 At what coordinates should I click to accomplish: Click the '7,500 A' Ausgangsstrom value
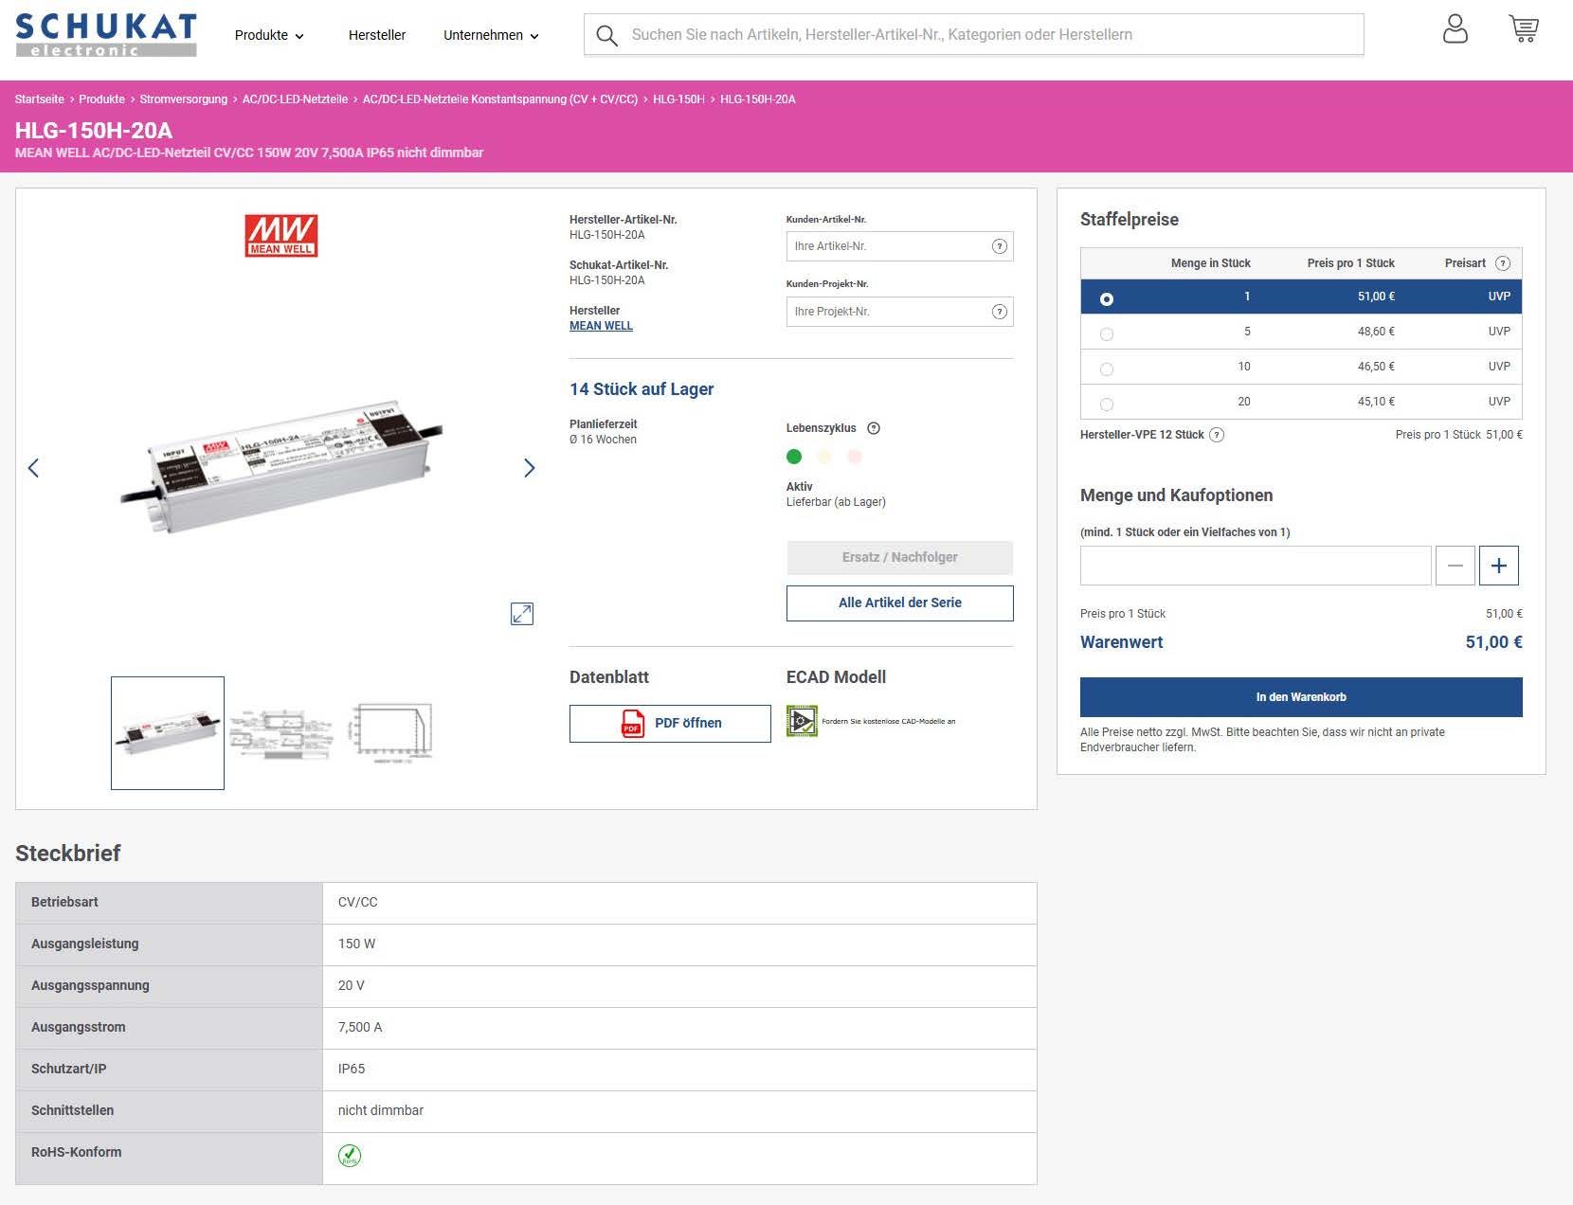[x=360, y=1027]
